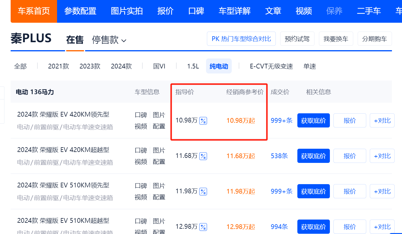Image resolution: width=402 pixels, height=234 pixels.
Task: Open 车型详解 tab
Action: pyautogui.click(x=235, y=11)
